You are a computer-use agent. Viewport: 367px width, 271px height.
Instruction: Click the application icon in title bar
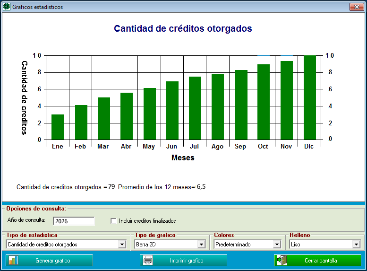point(7,7)
